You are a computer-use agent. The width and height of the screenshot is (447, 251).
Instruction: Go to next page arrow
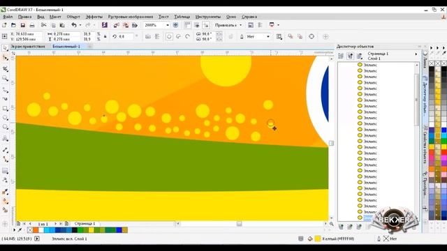coord(56,224)
